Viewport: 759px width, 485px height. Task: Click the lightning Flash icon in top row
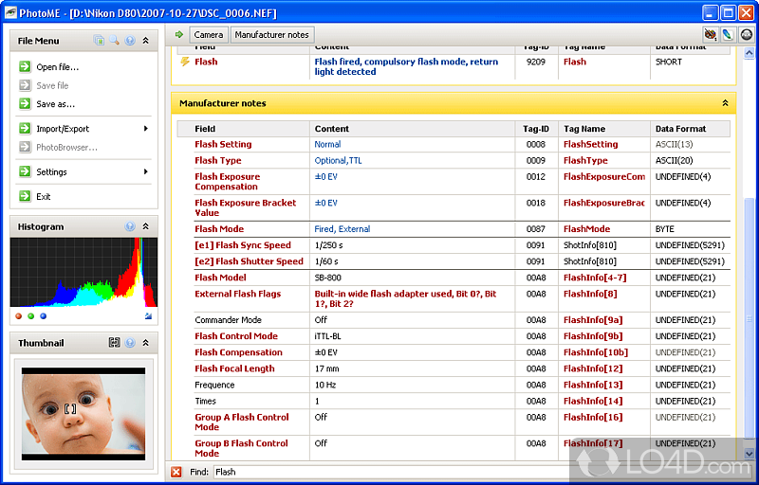185,62
